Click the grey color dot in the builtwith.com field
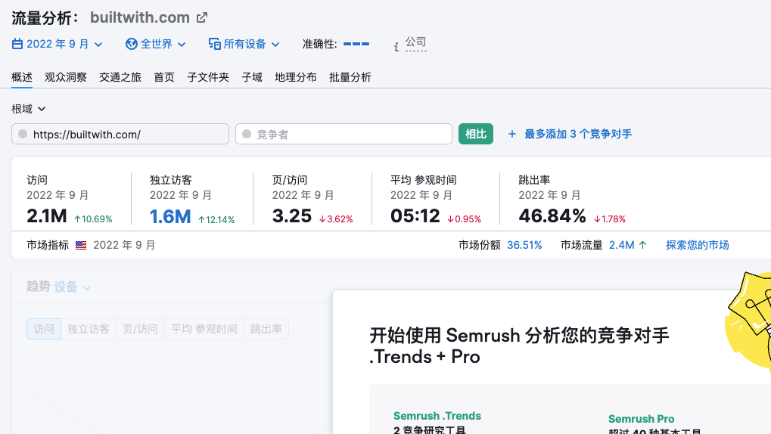 [x=23, y=134]
